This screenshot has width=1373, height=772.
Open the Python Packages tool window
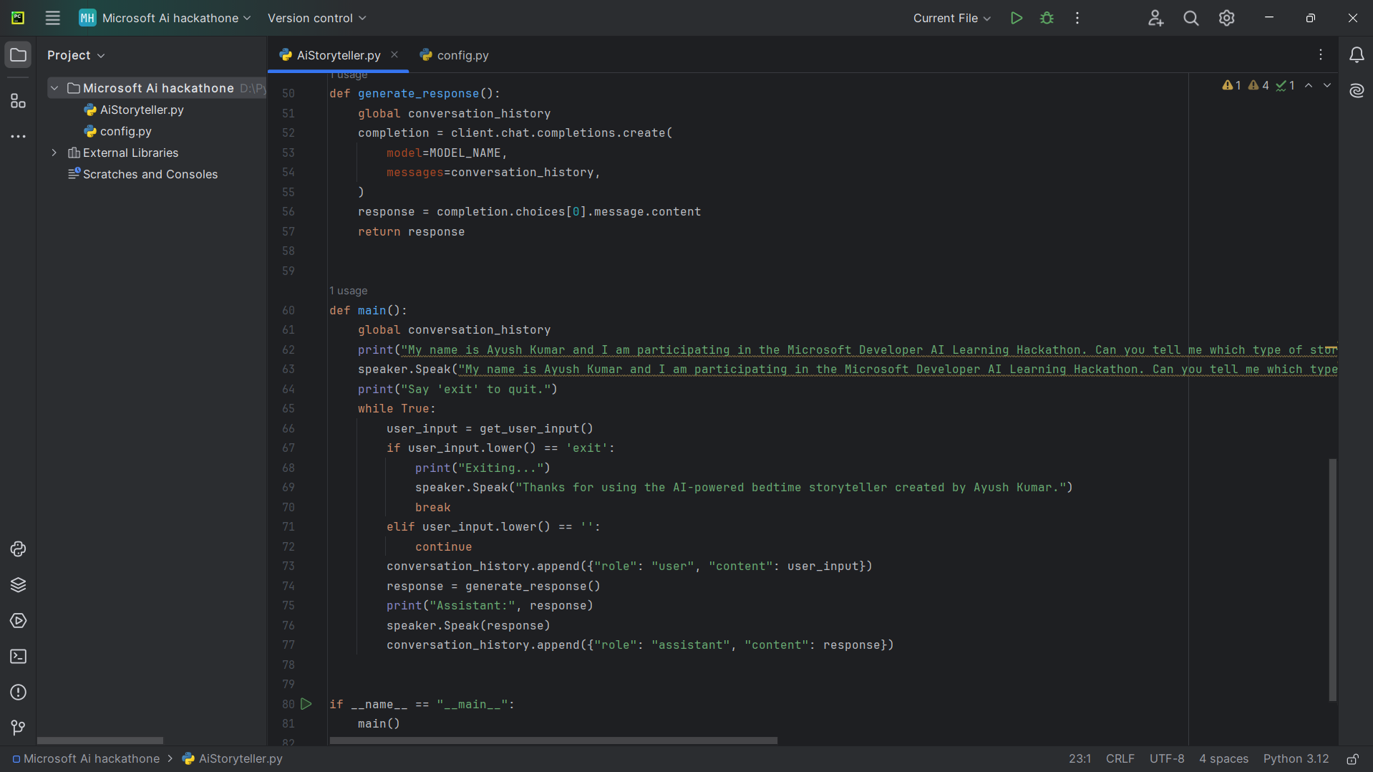(18, 585)
